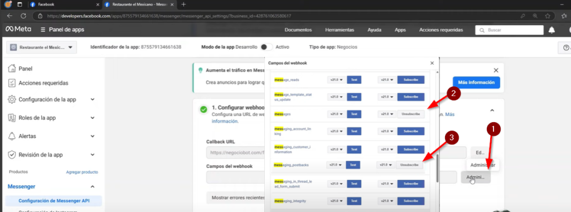Viewport: 571px width, 212px height.
Task: Expand Configuración de la app section
Action: pos(93,99)
